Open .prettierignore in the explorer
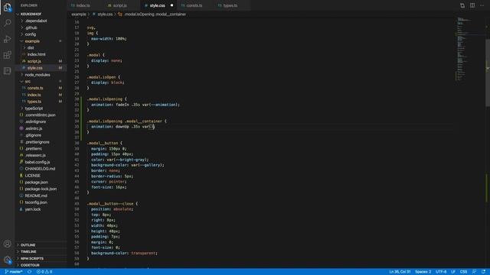The width and height of the screenshot is (490, 275). pyautogui.click(x=41, y=142)
